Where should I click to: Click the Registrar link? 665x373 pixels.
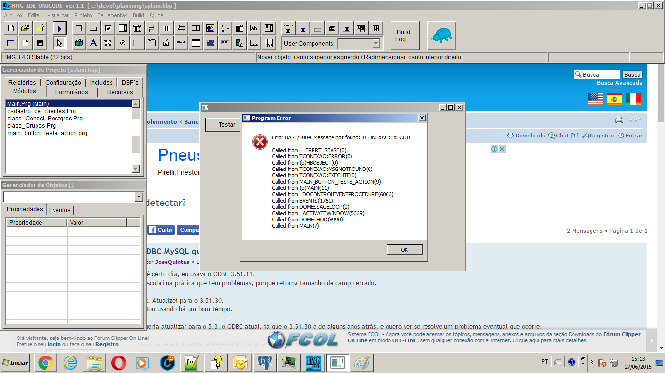[x=599, y=136]
